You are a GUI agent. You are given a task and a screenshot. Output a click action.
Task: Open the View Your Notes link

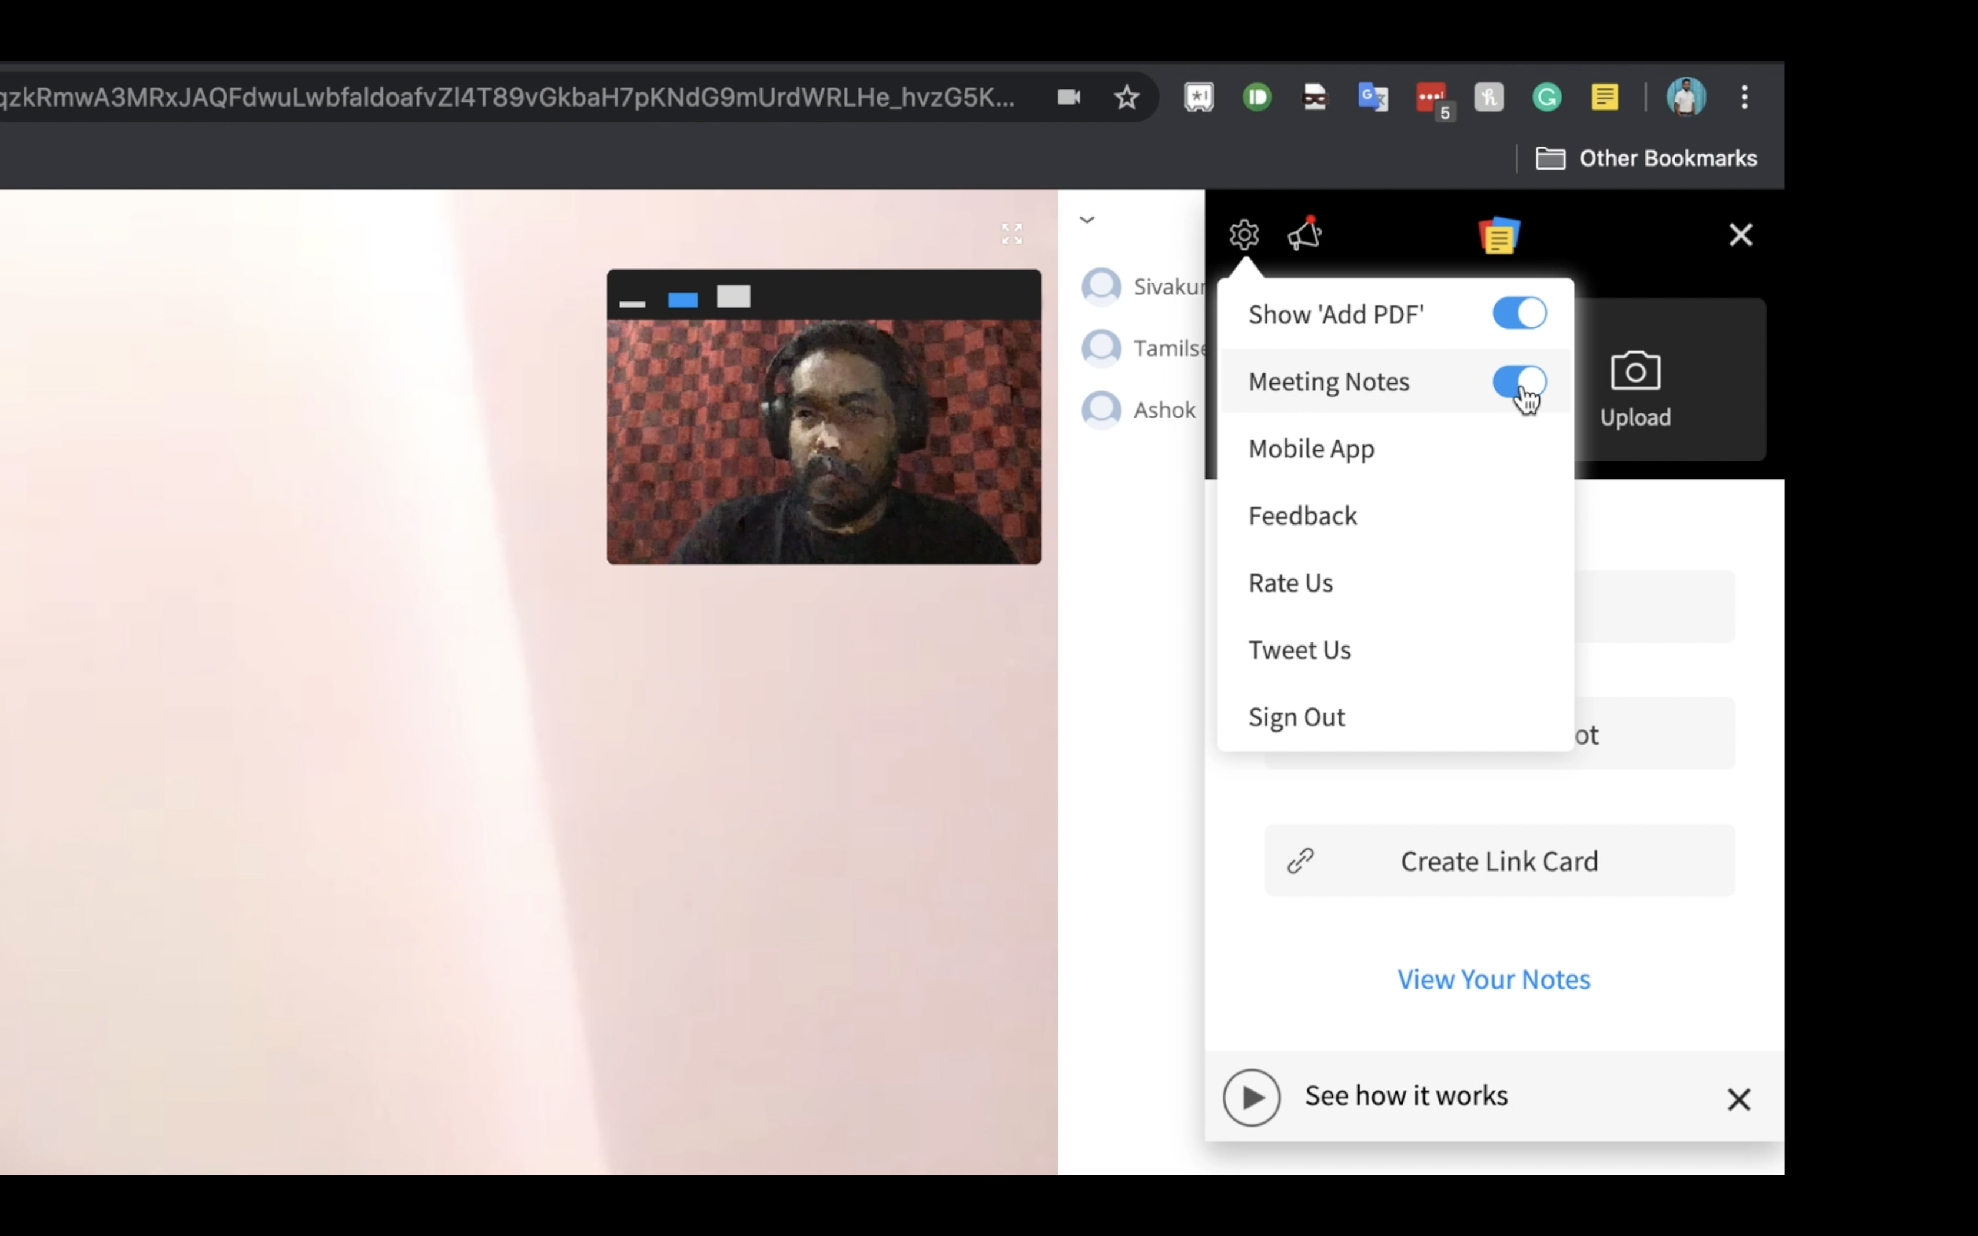pos(1494,979)
